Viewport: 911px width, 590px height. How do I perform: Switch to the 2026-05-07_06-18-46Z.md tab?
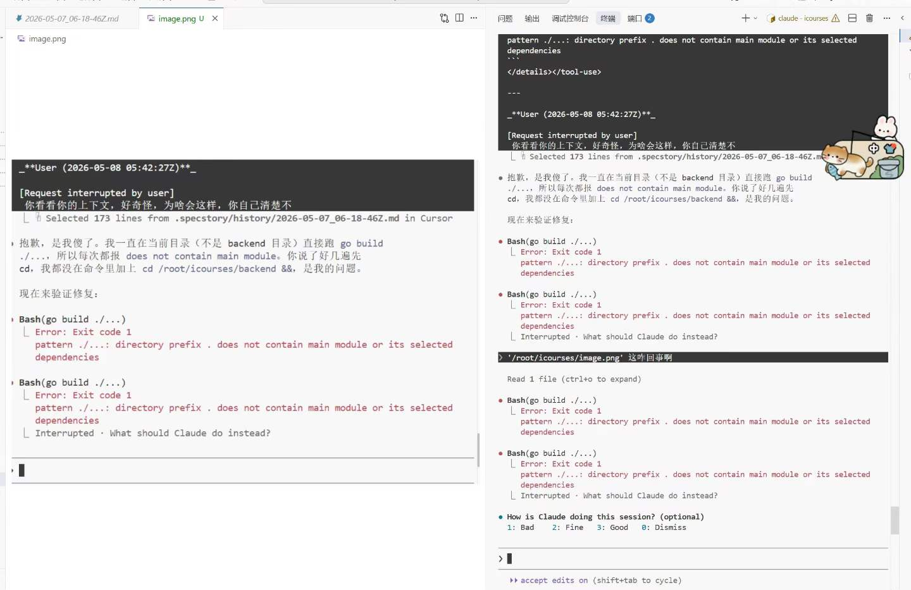[x=72, y=19]
